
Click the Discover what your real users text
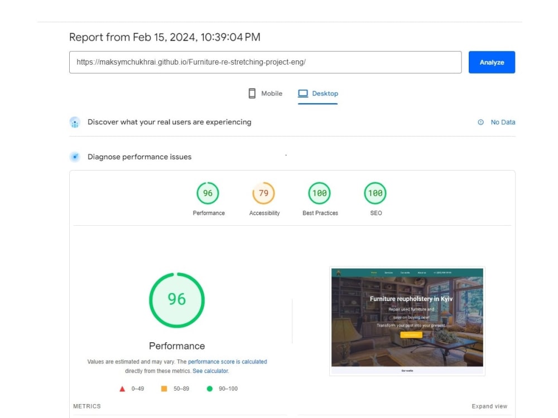coord(170,122)
